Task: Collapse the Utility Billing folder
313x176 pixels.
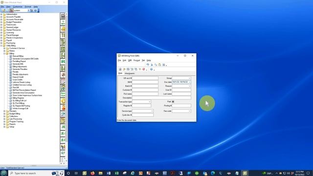Action: click(x=1, y=45)
